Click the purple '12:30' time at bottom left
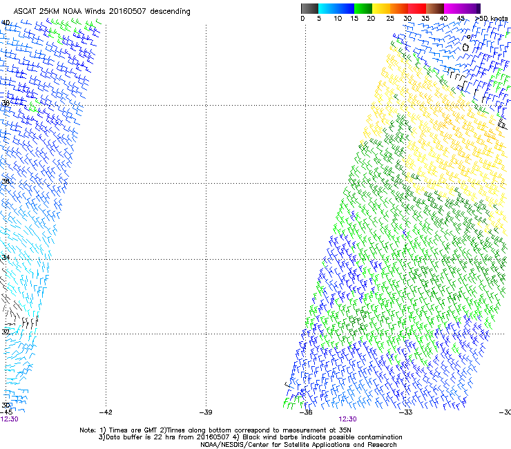Image resolution: width=511 pixels, height=449 pixels. click(x=9, y=419)
